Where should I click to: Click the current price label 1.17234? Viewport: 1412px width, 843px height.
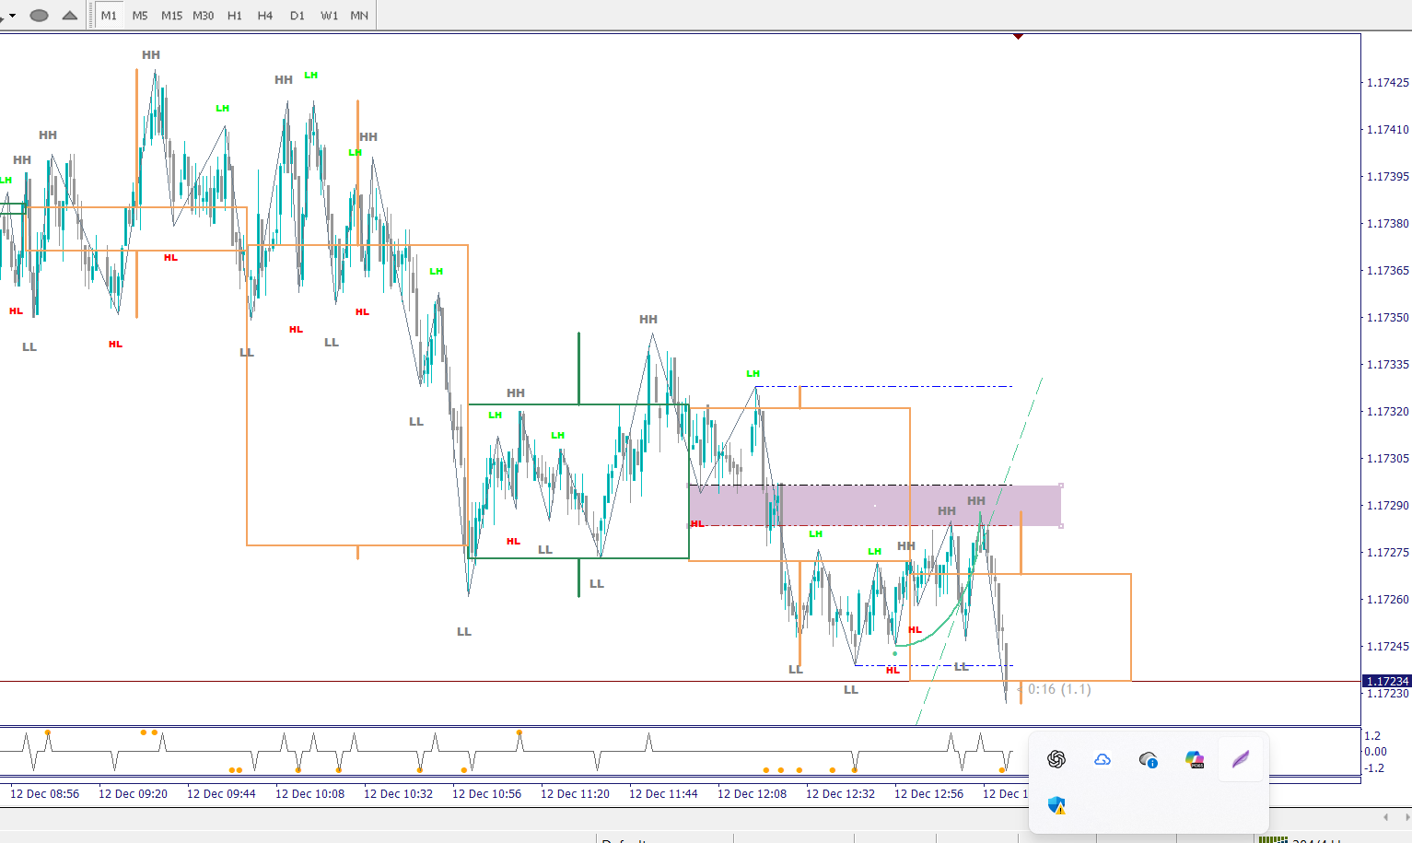click(x=1386, y=681)
